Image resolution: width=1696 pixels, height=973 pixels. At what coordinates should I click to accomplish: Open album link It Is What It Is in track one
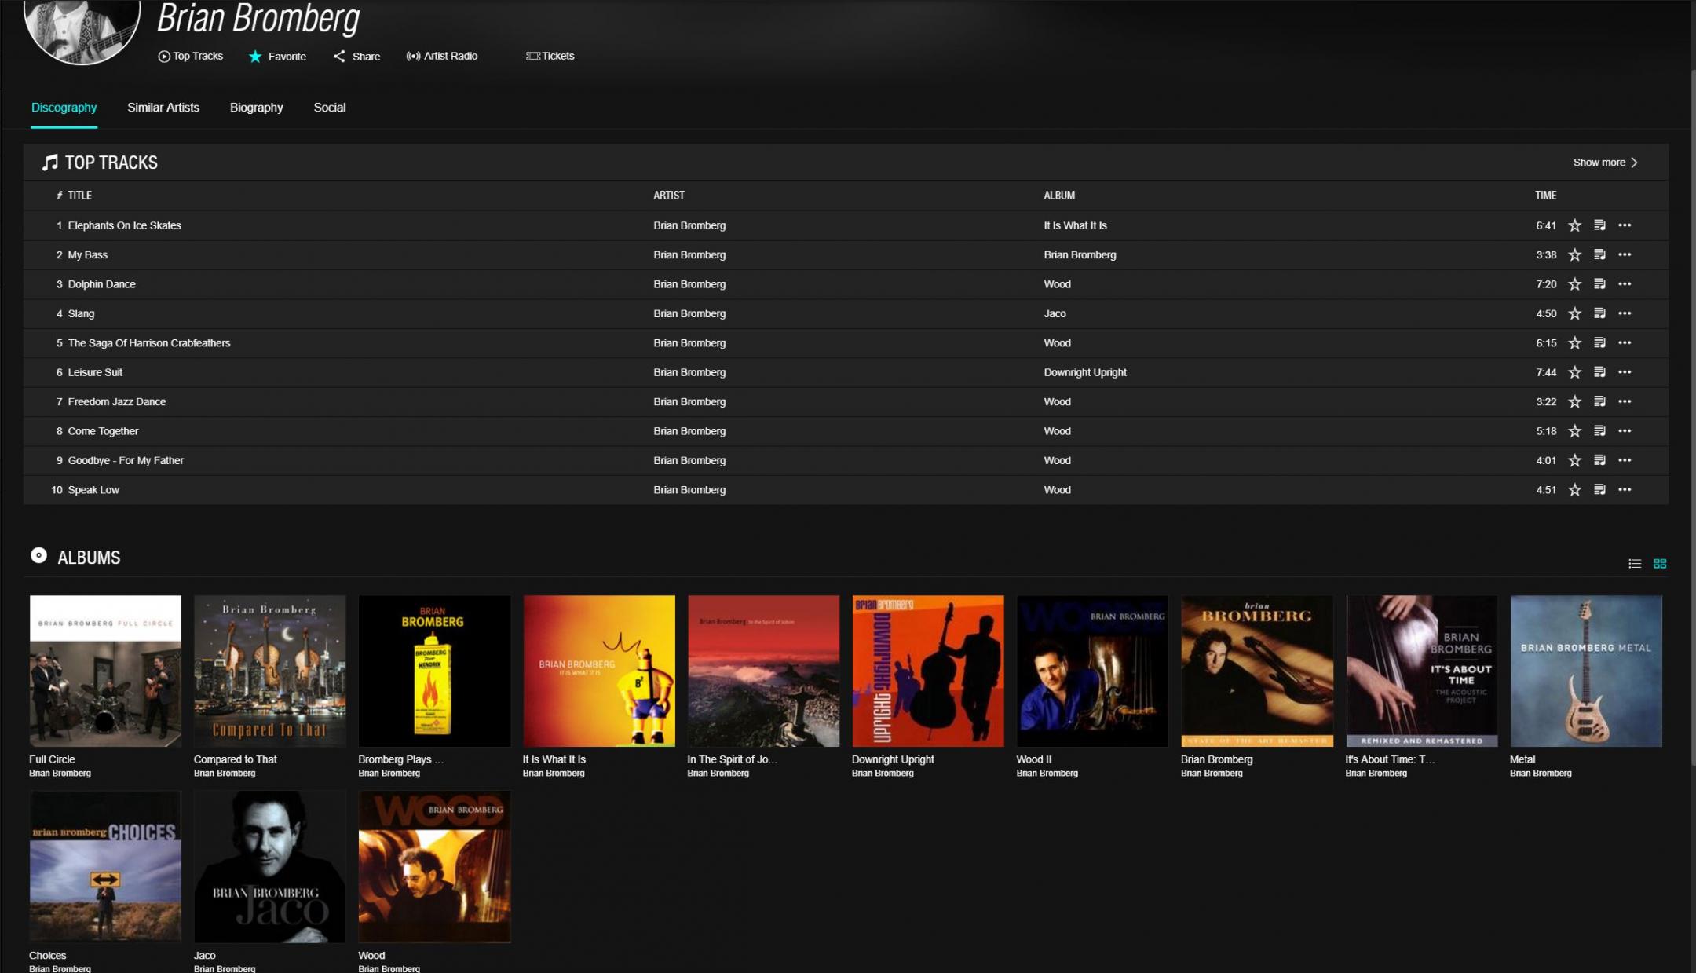1075,225
